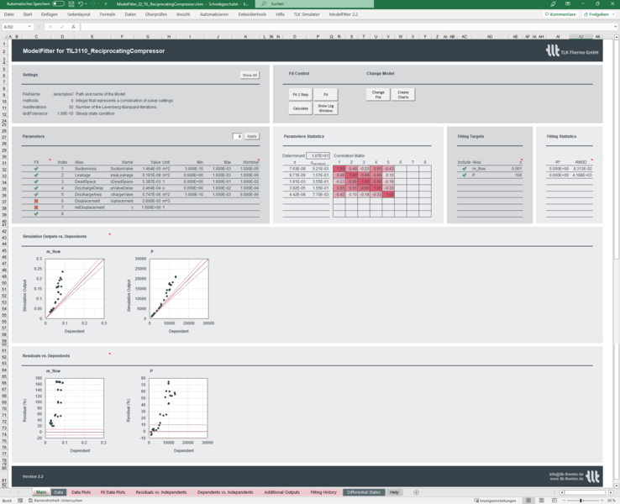Expand the formula bar with chevron

pyautogui.click(x=616, y=27)
